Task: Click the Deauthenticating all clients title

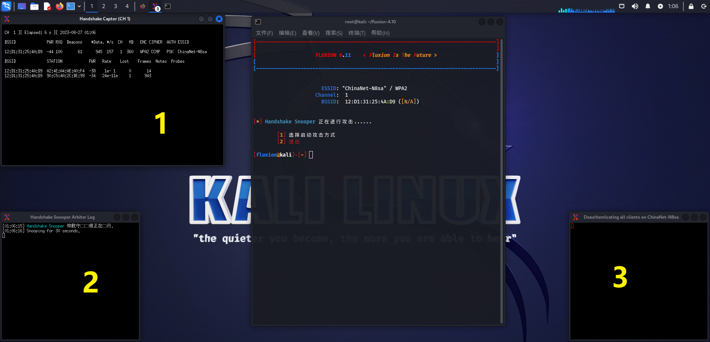Action: 631,217
